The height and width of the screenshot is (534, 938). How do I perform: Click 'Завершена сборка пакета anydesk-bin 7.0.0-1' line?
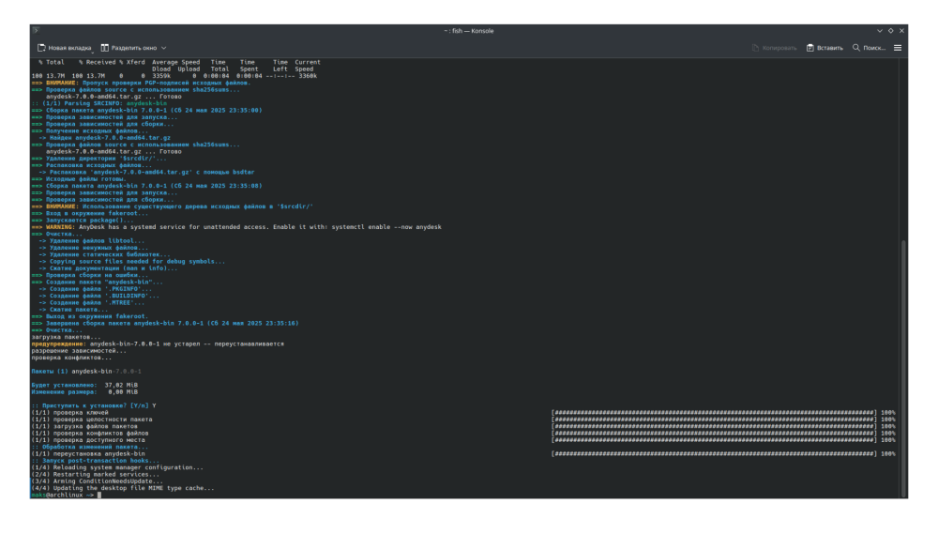point(165,323)
